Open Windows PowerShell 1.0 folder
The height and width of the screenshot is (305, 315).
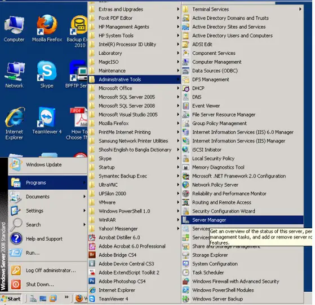(x=134, y=211)
